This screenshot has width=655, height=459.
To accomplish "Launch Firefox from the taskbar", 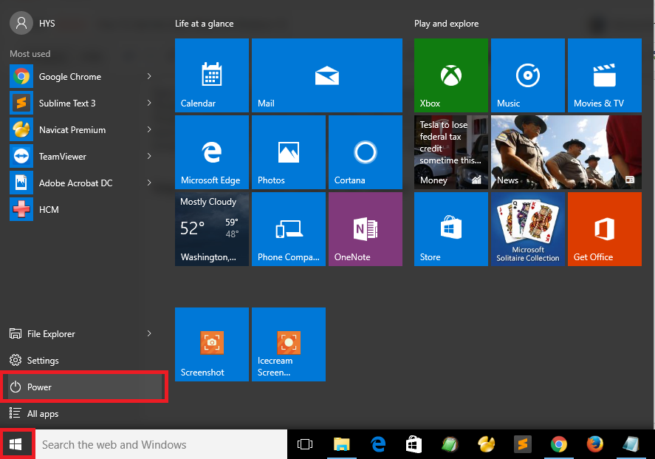I will tap(595, 444).
